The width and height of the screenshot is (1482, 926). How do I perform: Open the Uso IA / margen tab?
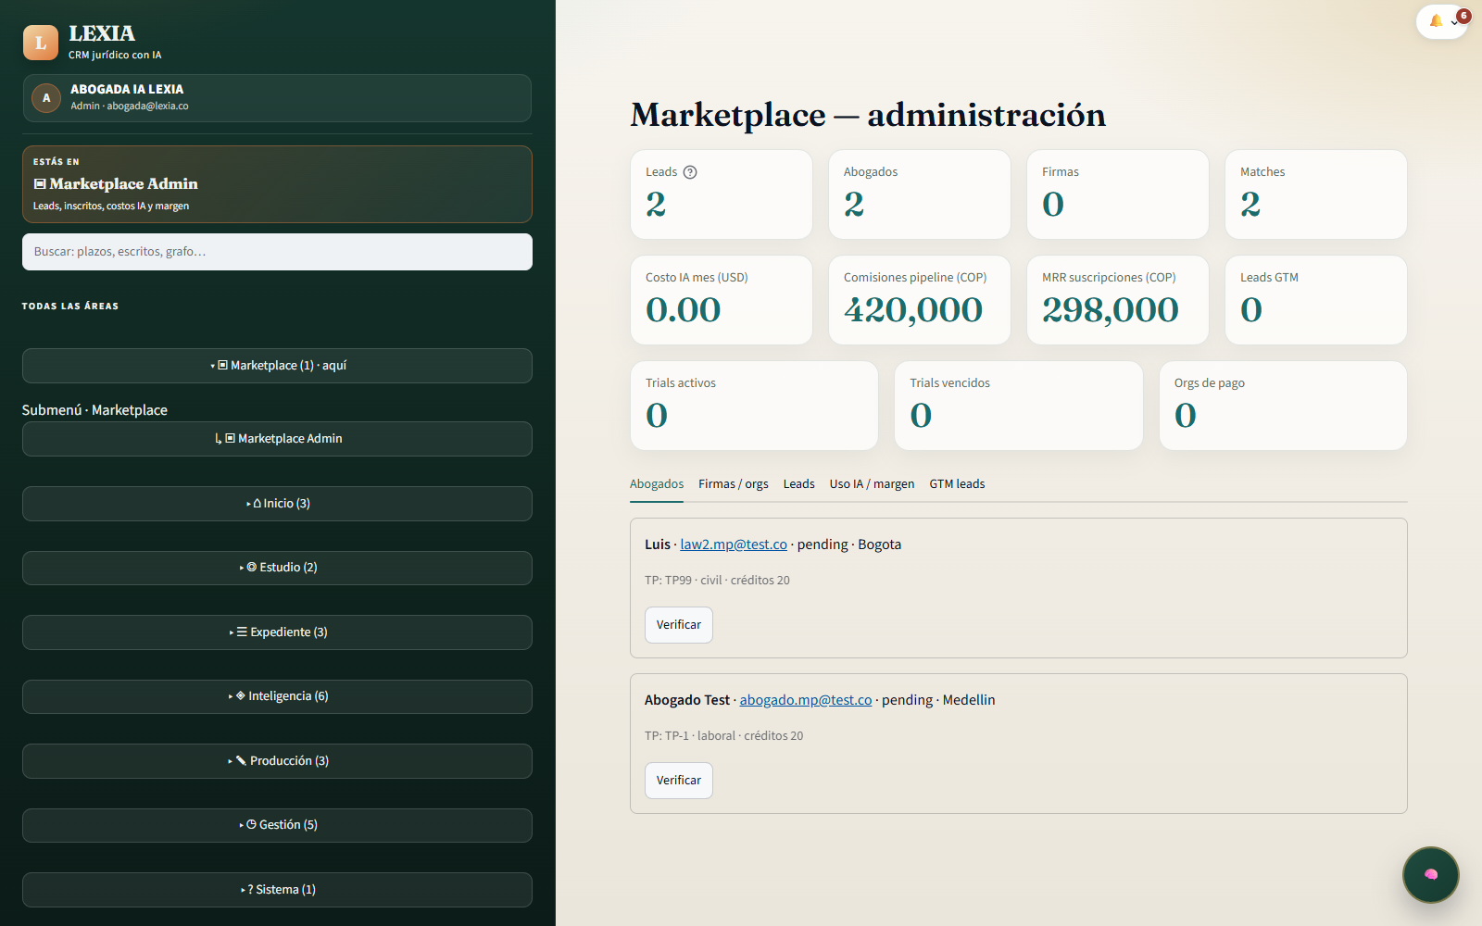click(872, 484)
